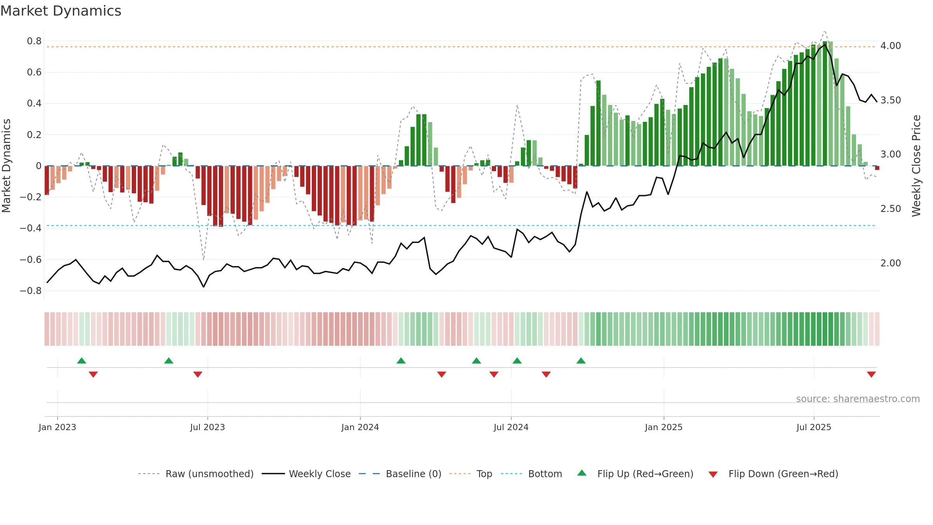933x525 pixels.
Task: Select the red flip-down triangle just before Jul 2023
Action: point(198,374)
